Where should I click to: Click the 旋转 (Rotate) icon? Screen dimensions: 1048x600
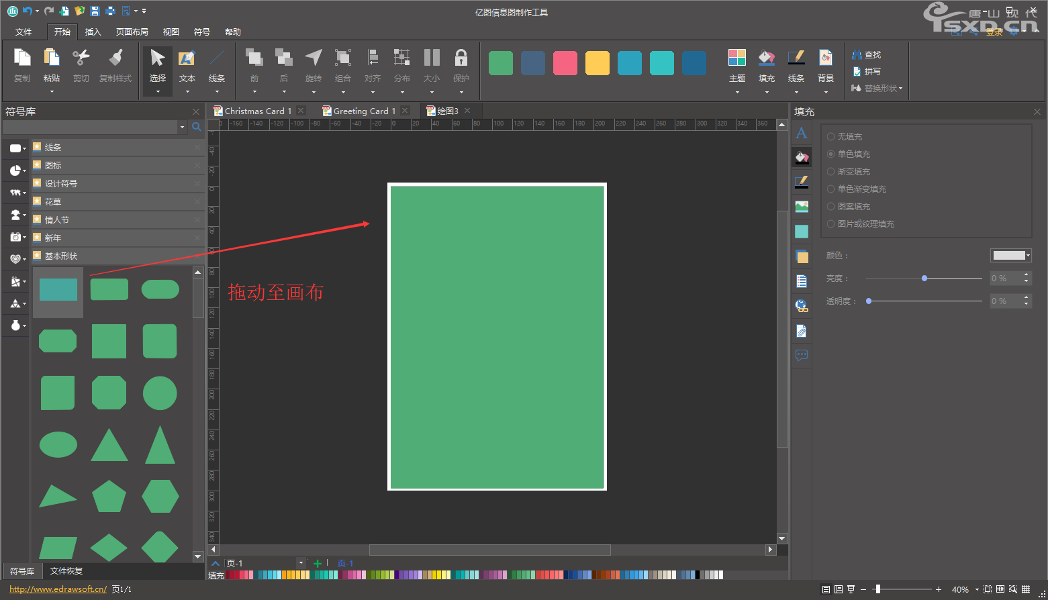(x=314, y=58)
